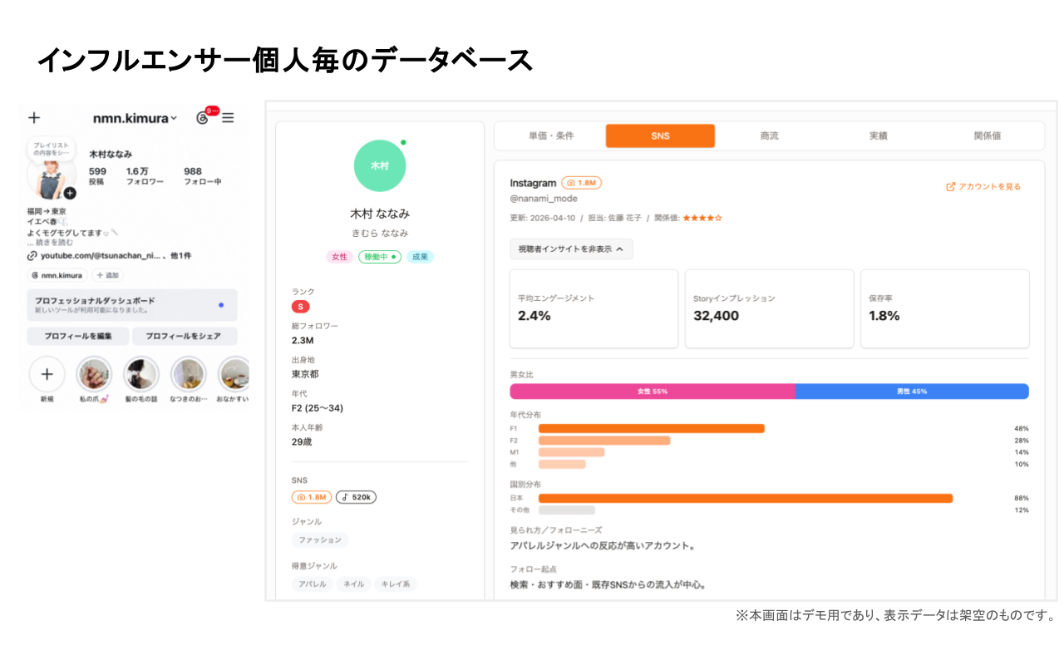Screen dimensions: 1064x665
Task: Click 1.8M follower badge next to Instagram heading
Action: pos(581,183)
